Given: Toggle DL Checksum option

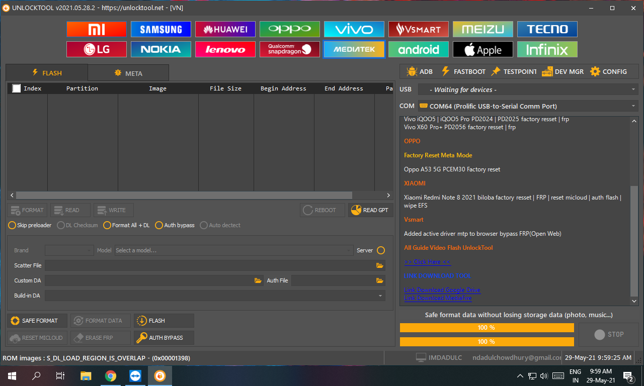Looking at the screenshot, I should 77,225.
